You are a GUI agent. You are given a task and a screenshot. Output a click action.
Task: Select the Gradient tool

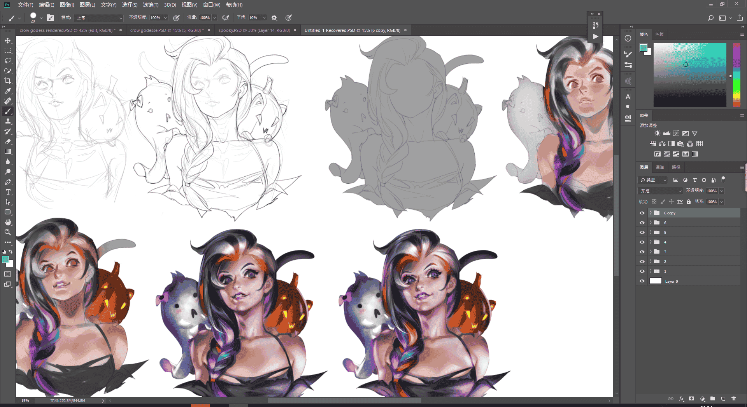point(8,151)
